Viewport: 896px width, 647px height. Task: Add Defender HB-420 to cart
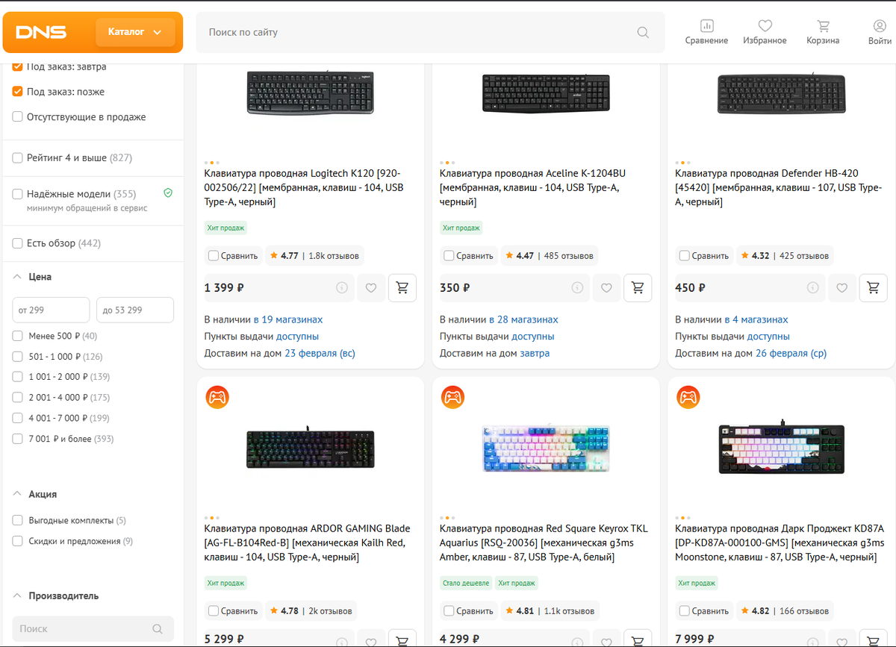874,287
